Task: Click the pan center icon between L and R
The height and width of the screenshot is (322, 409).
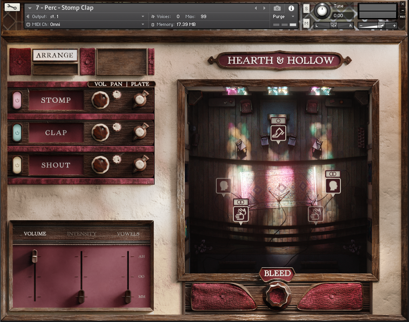Action: pos(333,25)
